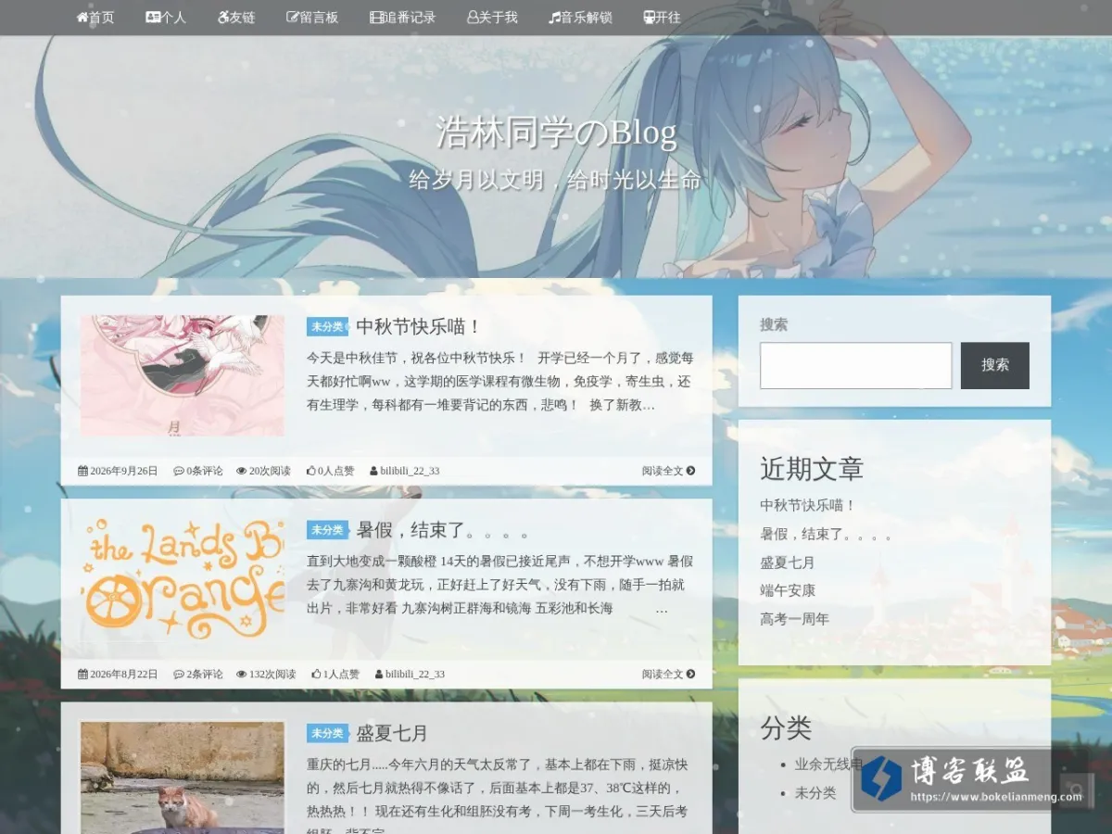
Task: Open the post title 暑假，结束了。。。。
Action: [444, 530]
